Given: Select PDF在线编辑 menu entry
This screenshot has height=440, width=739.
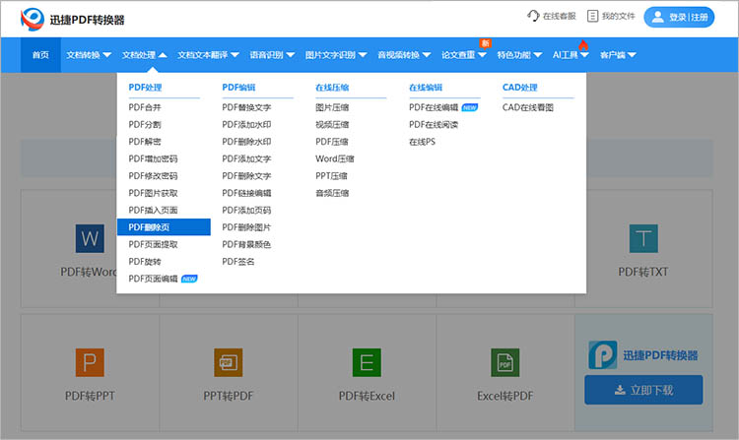Looking at the screenshot, I should point(434,107).
